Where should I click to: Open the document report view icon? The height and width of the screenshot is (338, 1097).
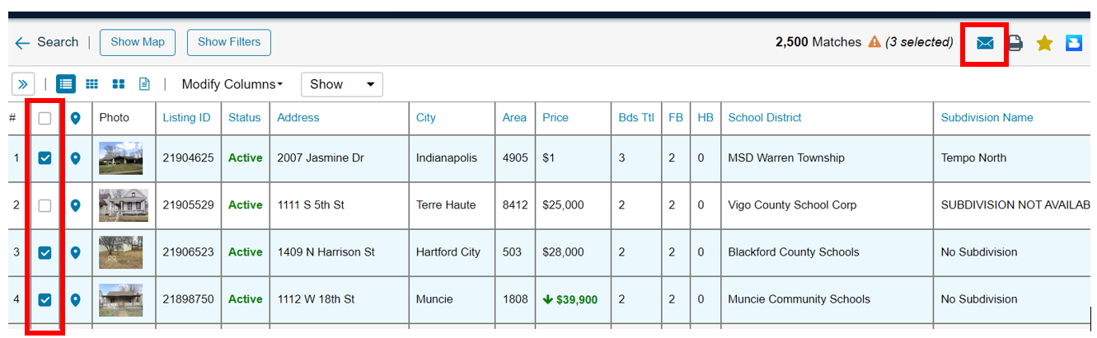coord(144,84)
